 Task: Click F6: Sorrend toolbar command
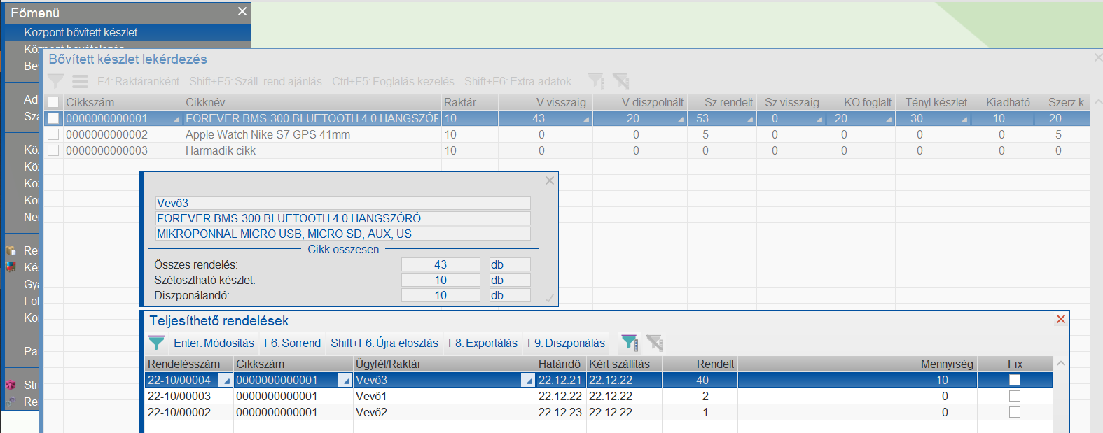tap(292, 343)
